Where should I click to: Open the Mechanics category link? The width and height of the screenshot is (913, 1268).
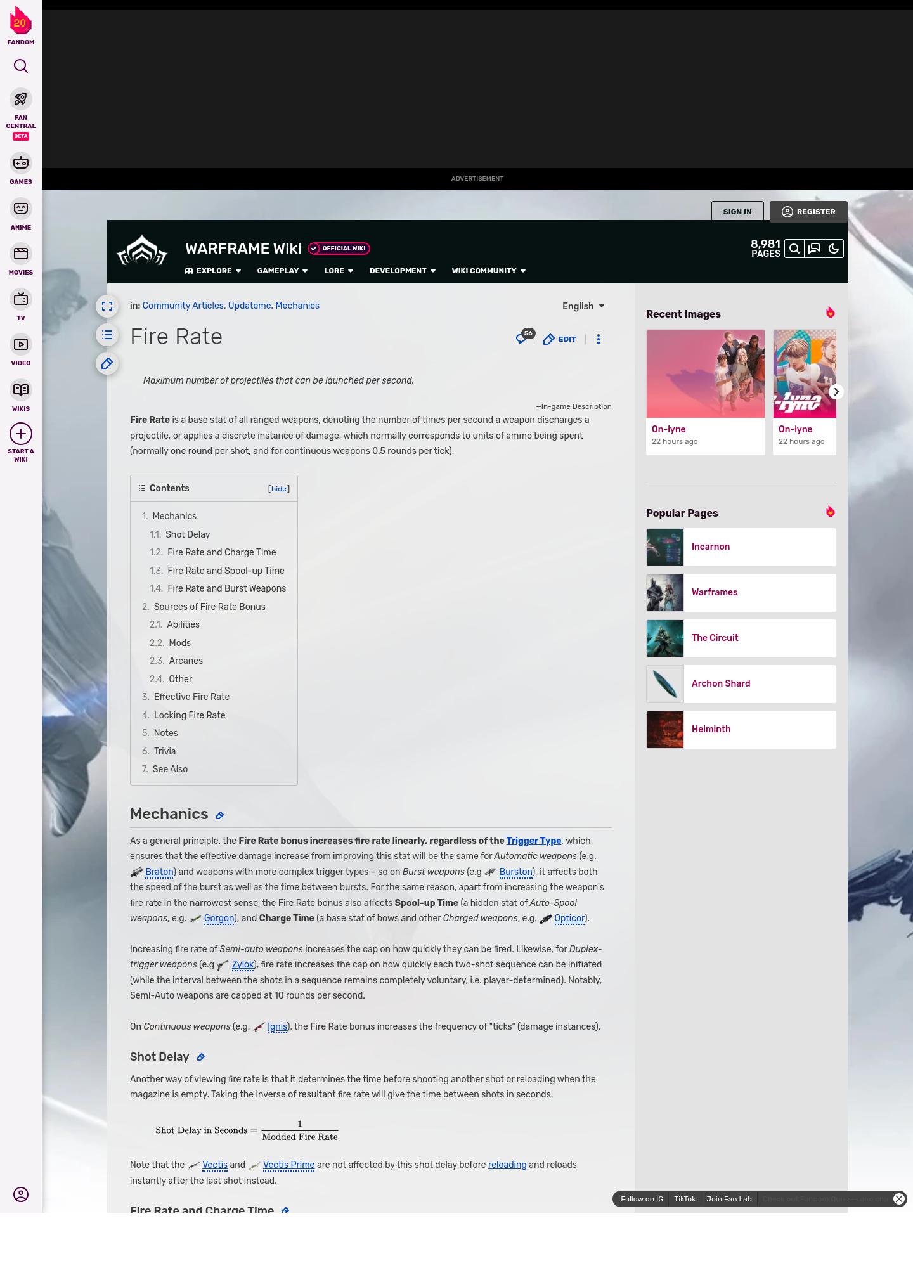point(297,306)
